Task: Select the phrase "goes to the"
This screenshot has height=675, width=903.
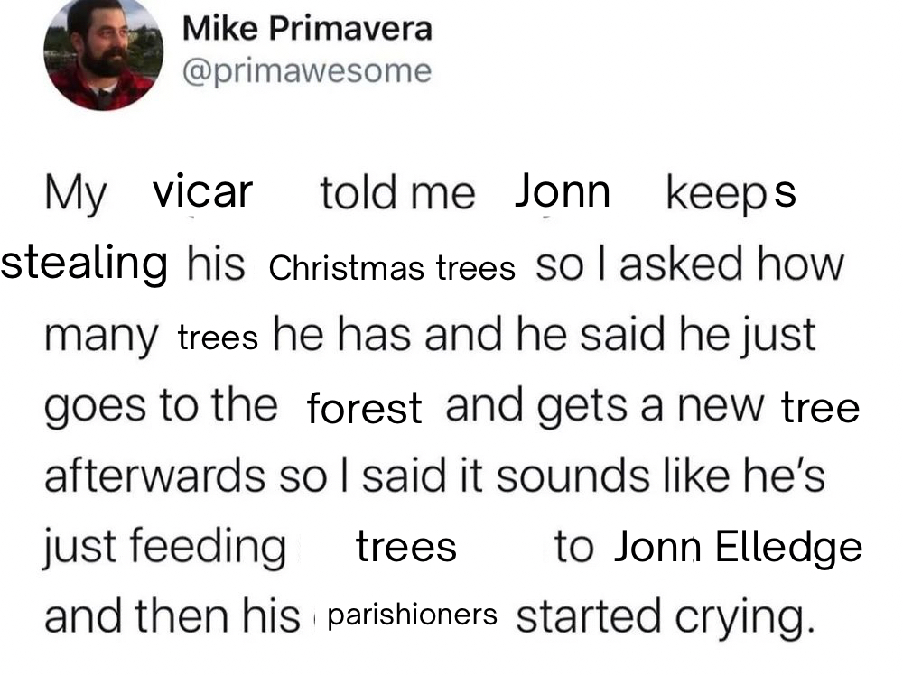Action: (x=161, y=406)
